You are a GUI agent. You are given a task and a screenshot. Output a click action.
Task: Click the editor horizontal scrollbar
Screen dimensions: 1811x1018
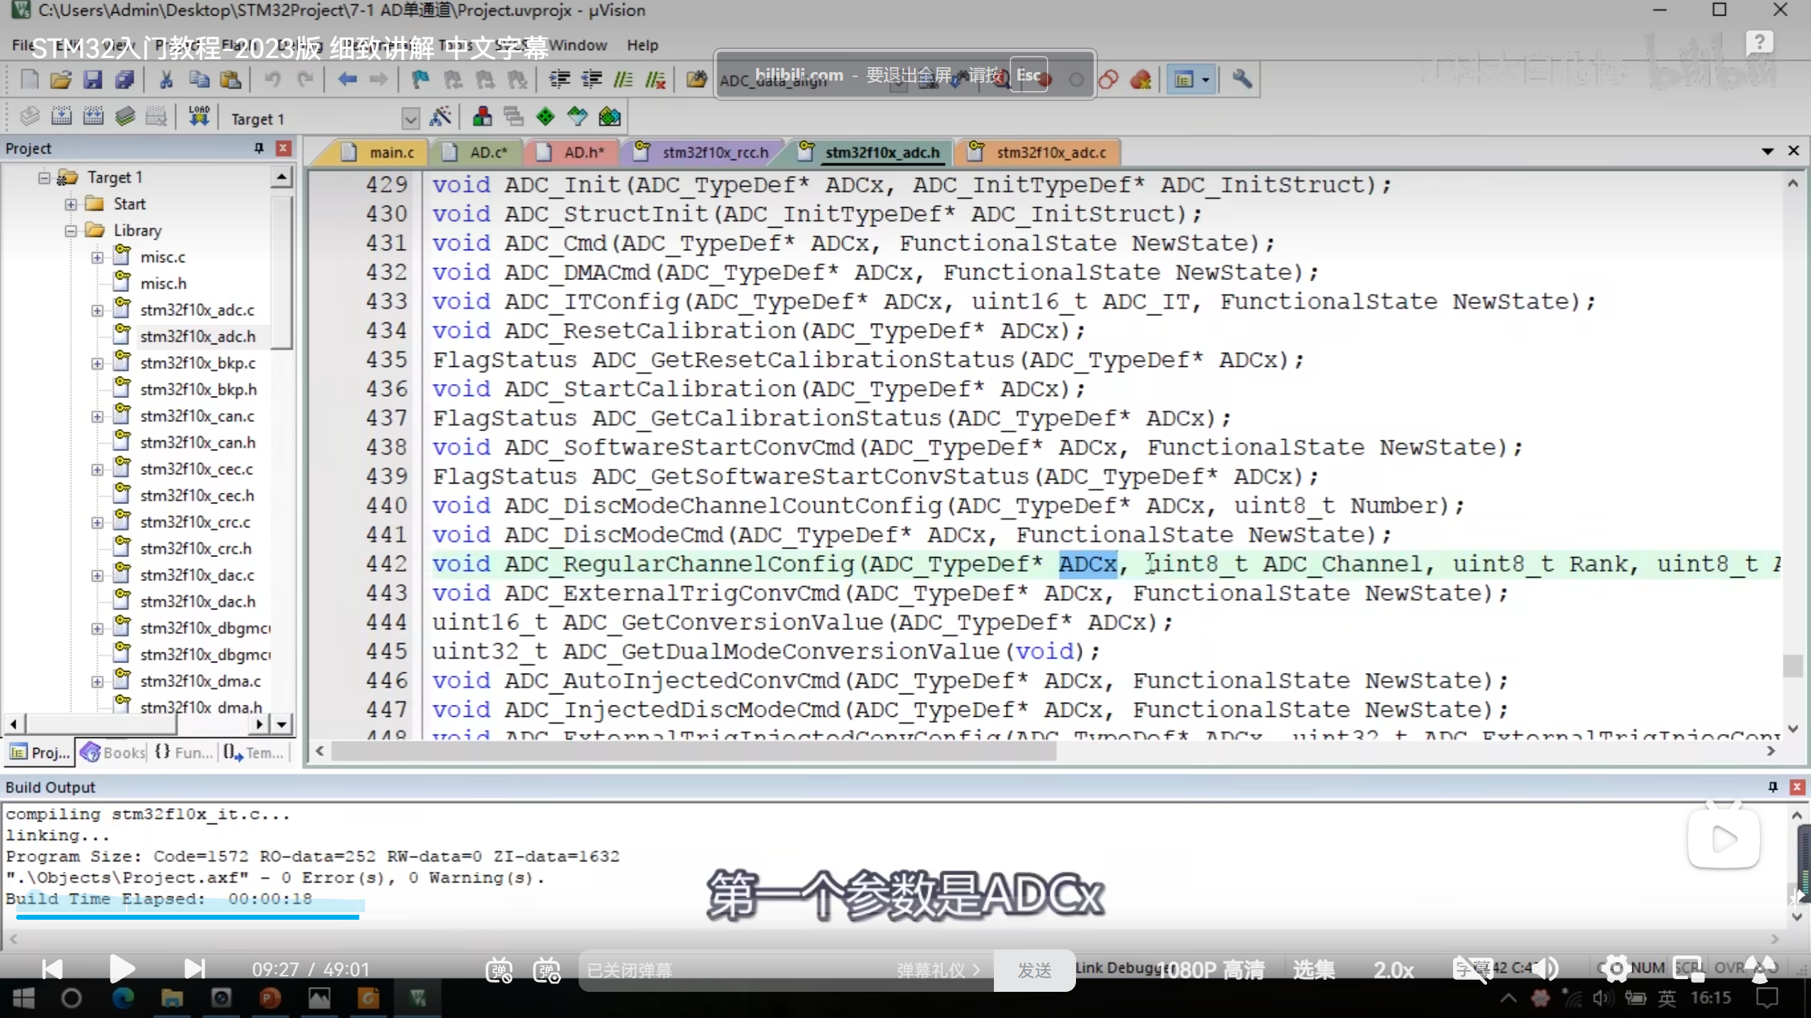[693, 751]
